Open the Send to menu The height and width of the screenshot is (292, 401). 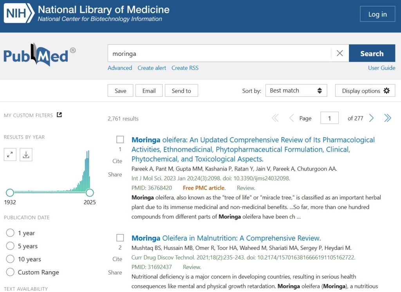point(181,91)
